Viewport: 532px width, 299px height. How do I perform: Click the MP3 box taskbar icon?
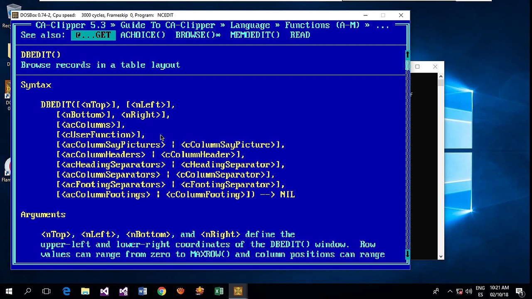200,291
